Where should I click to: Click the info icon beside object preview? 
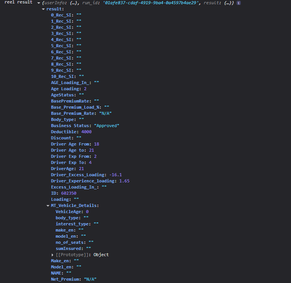tap(238, 3)
